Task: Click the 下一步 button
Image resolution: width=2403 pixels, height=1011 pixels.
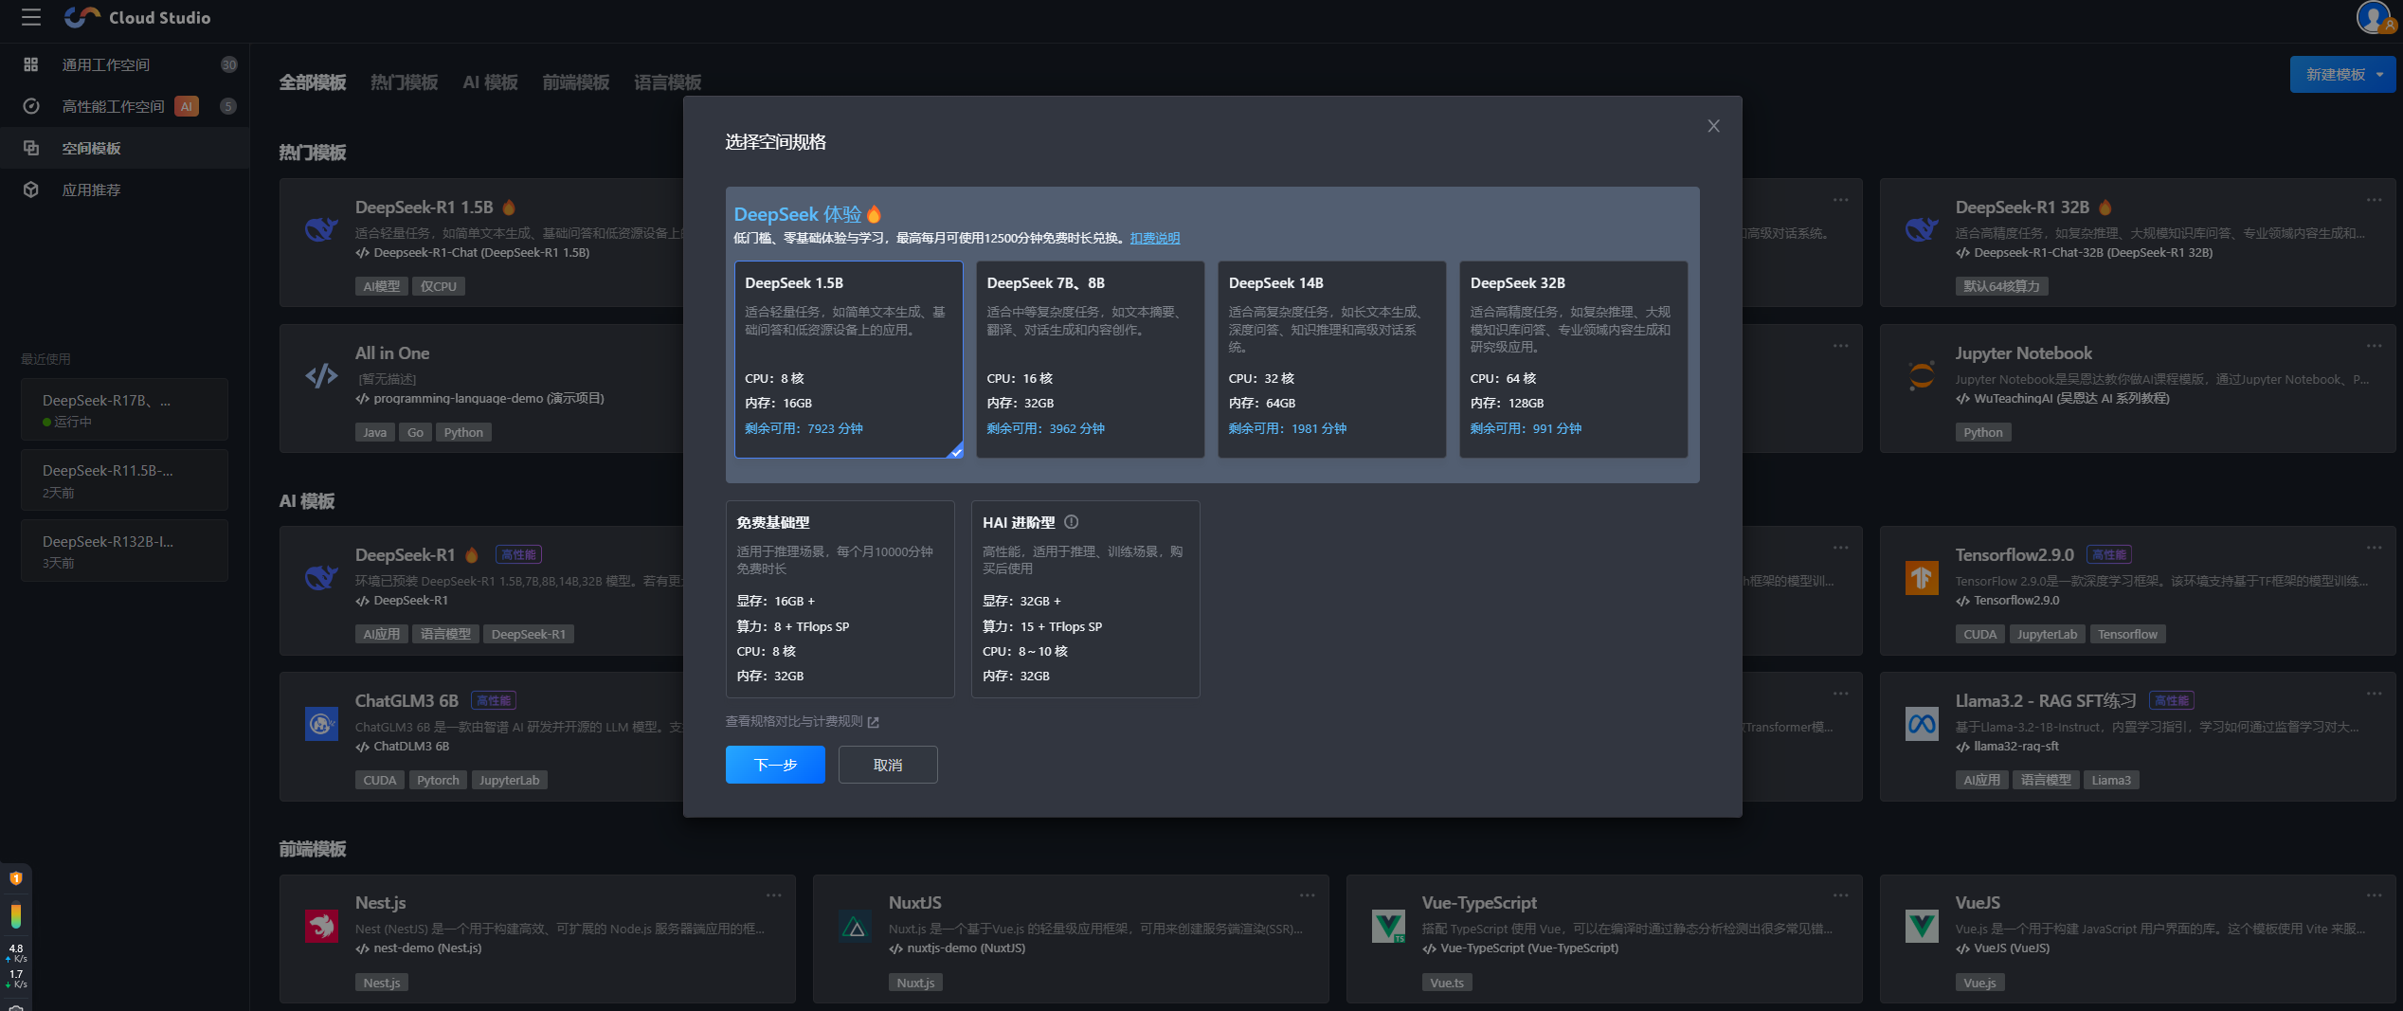Action: coord(775,765)
